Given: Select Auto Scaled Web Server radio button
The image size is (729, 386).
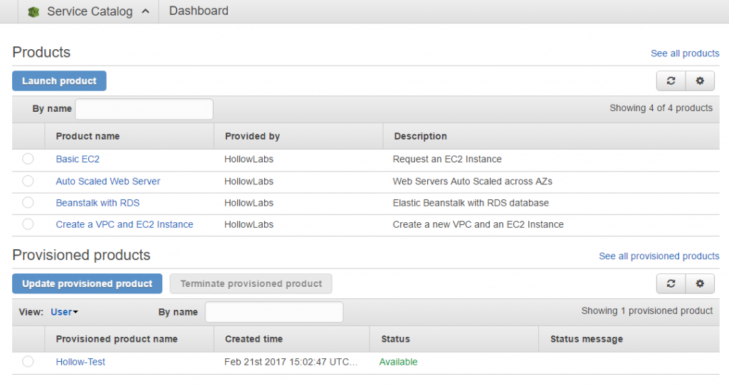Looking at the screenshot, I should [x=28, y=181].
